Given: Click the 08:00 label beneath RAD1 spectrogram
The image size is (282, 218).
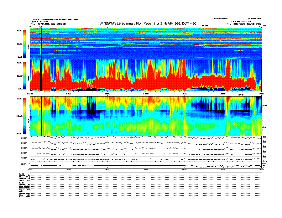Looking at the screenshot, I should [x=107, y=94].
